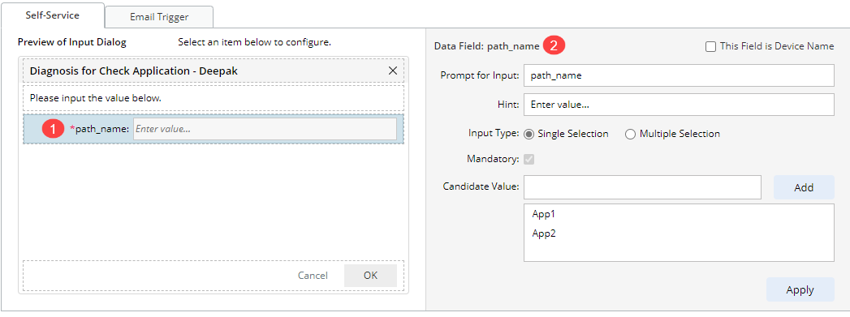Click the path_name preview input field
Image resolution: width=850 pixels, height=317 pixels.
pyautogui.click(x=265, y=129)
